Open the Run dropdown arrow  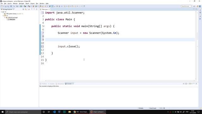[23, 6]
